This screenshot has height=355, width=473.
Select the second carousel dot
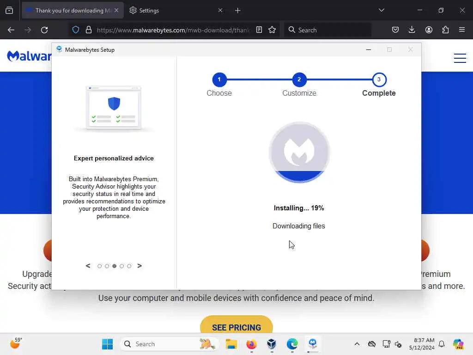[107, 266]
